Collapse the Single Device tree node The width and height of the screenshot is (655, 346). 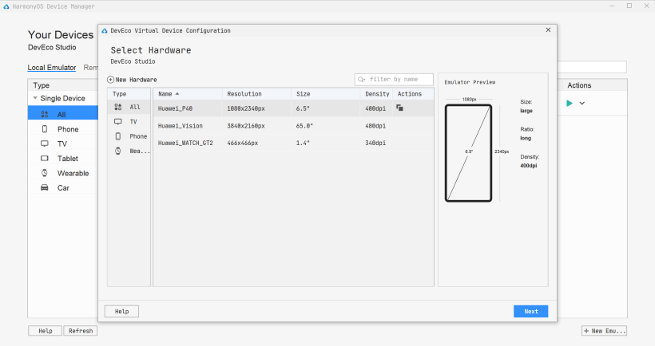tap(35, 98)
